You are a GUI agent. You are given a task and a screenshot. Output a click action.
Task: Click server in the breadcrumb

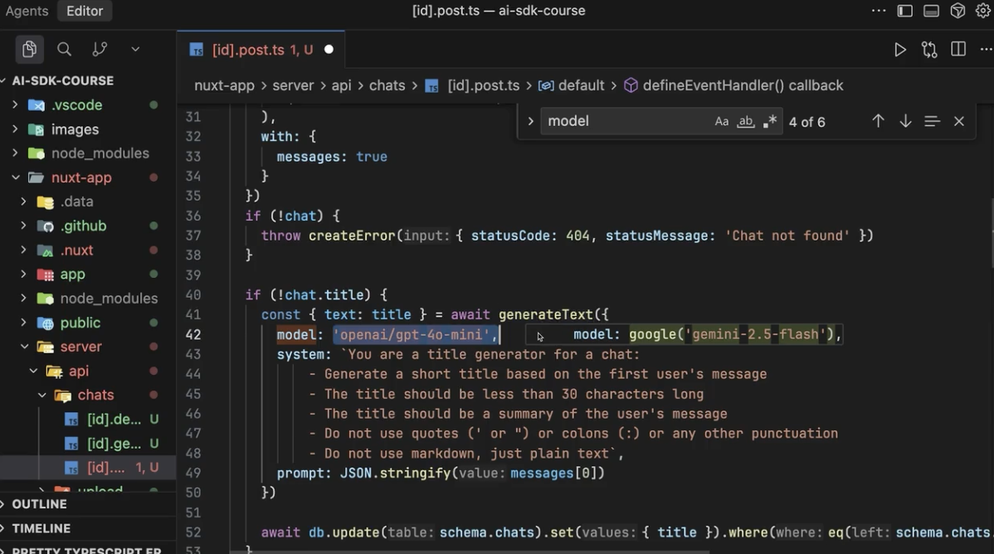click(x=293, y=85)
